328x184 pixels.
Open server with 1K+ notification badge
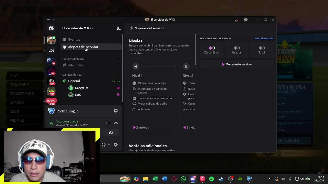click(x=51, y=81)
